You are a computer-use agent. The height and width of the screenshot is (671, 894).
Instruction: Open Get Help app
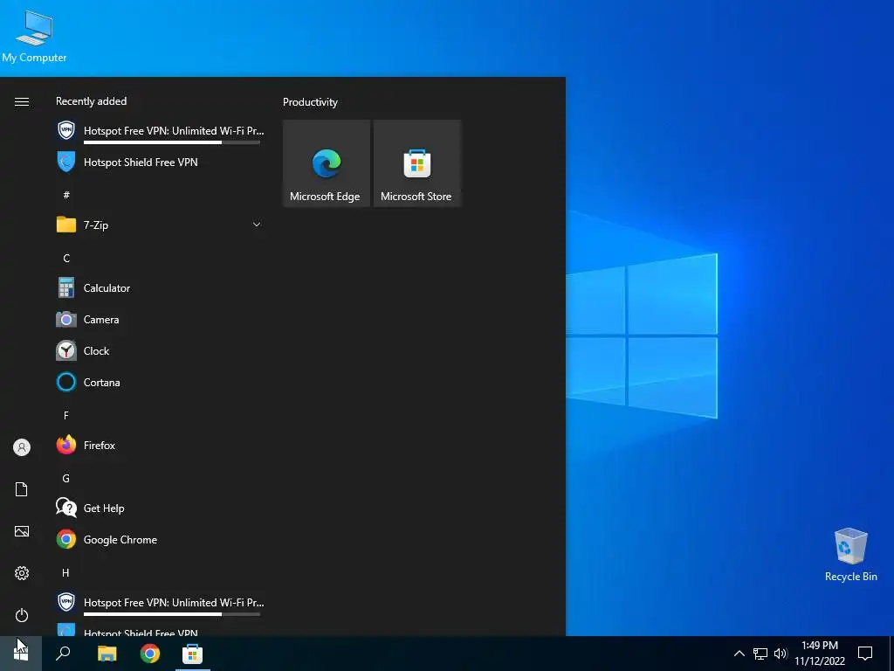click(x=160, y=508)
